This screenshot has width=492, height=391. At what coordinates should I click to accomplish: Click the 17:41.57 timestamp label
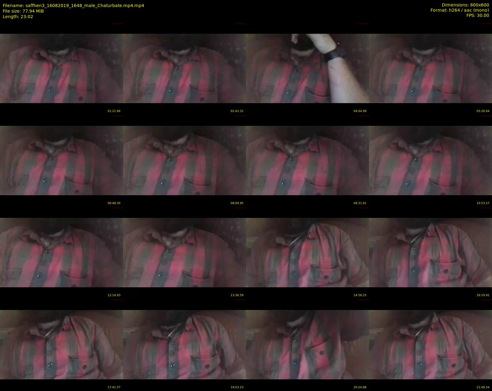tap(114, 387)
